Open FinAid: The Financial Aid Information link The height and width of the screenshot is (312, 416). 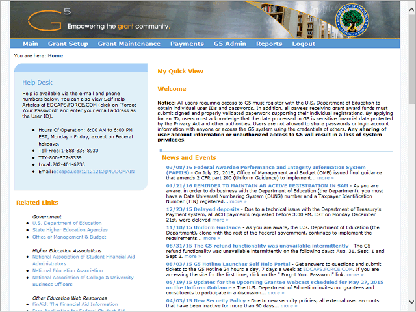(x=75, y=304)
